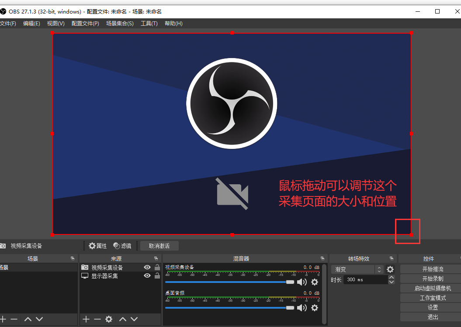Click the monitor icon of 显示器采集
The image size is (461, 327).
[85, 276]
